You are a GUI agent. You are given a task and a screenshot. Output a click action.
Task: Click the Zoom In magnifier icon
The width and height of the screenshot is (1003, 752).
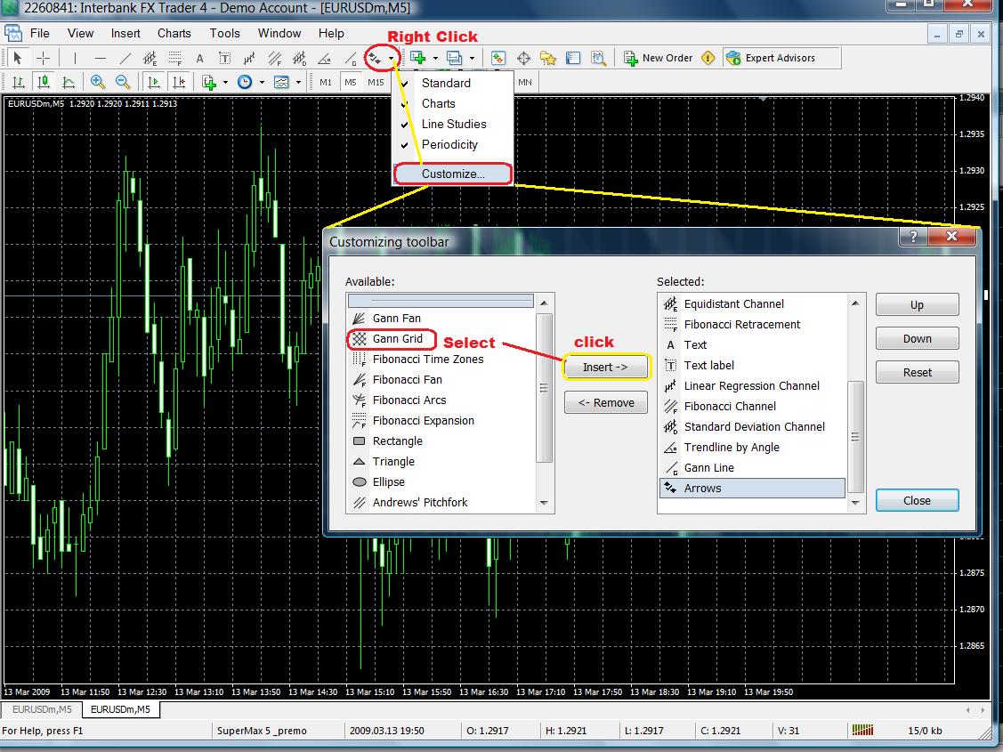pyautogui.click(x=97, y=82)
